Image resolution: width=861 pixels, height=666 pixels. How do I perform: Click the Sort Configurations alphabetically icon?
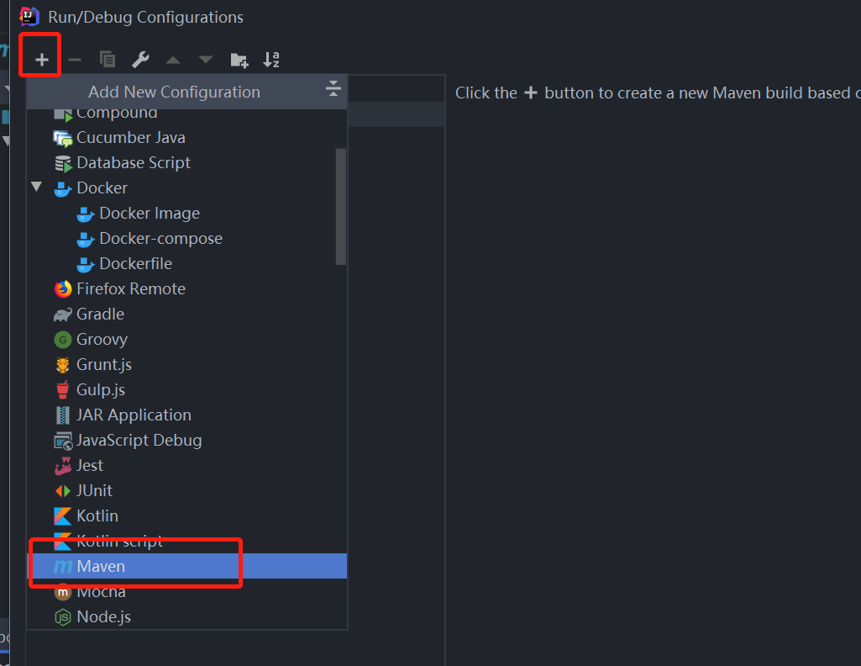coord(271,60)
